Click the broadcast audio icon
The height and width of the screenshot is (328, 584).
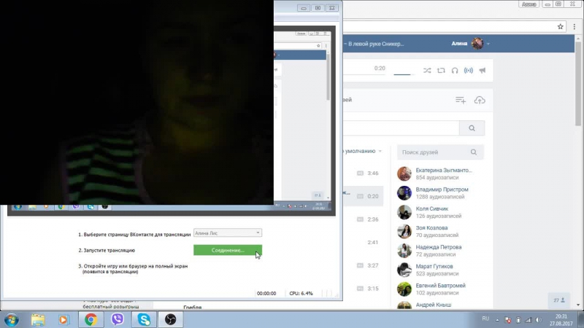[x=469, y=70]
